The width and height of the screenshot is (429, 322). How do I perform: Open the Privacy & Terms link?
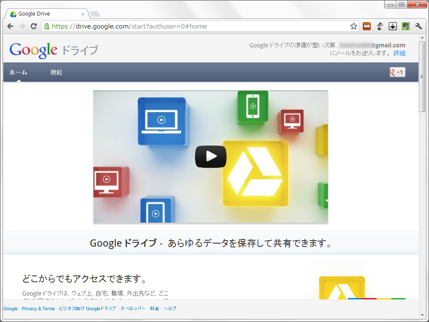tap(38, 309)
